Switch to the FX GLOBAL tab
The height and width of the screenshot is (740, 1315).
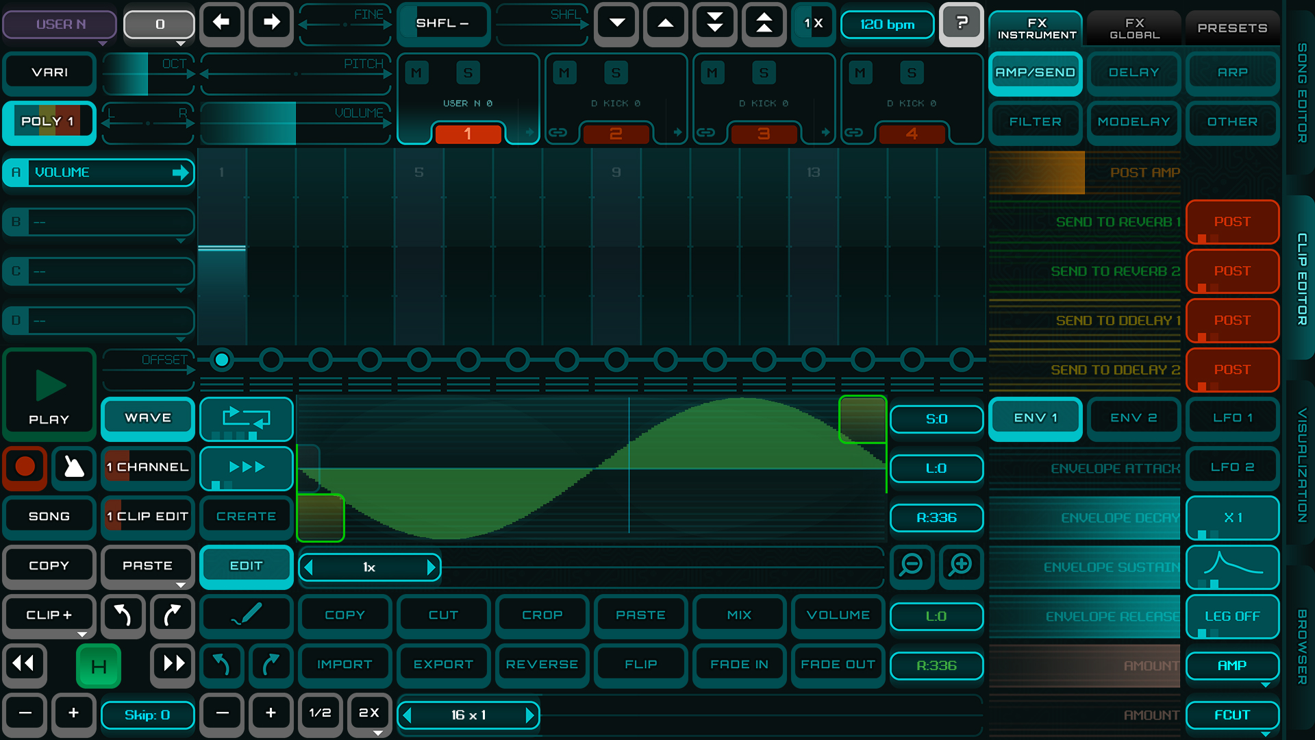coord(1134,28)
